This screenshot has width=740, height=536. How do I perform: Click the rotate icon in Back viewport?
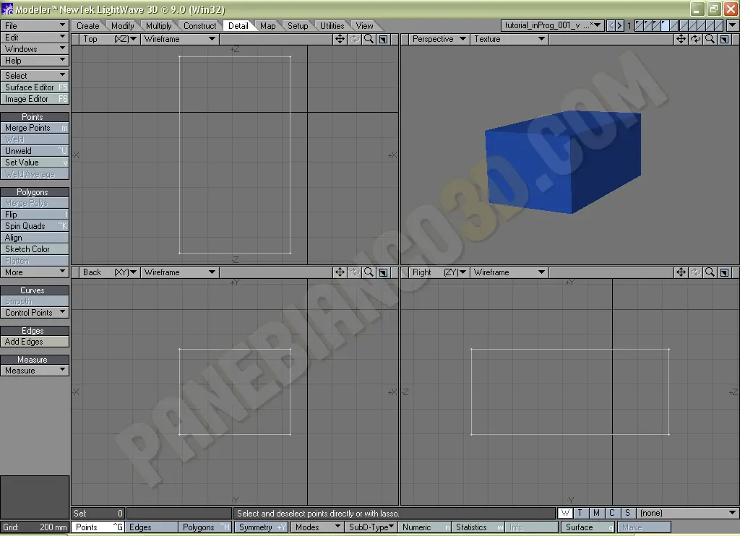(354, 272)
